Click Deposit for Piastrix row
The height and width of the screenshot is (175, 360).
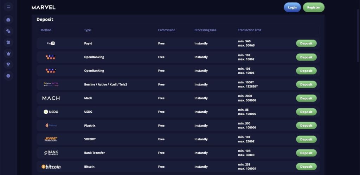(306, 126)
